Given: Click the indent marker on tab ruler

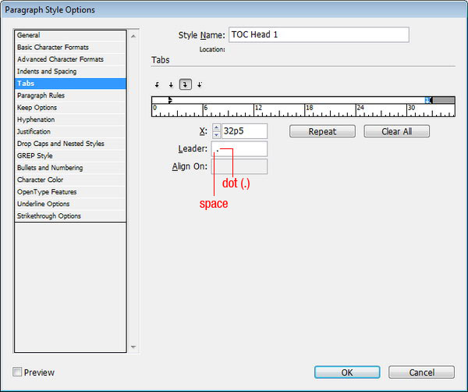Looking at the screenshot, I should click(170, 100).
